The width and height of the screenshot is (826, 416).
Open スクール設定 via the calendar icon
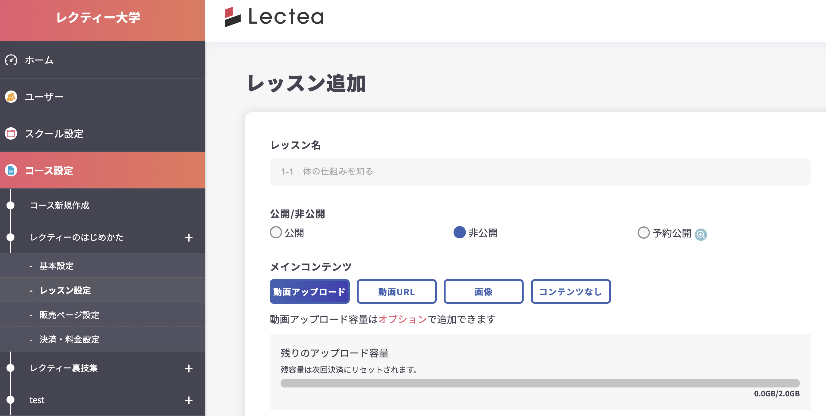click(11, 134)
